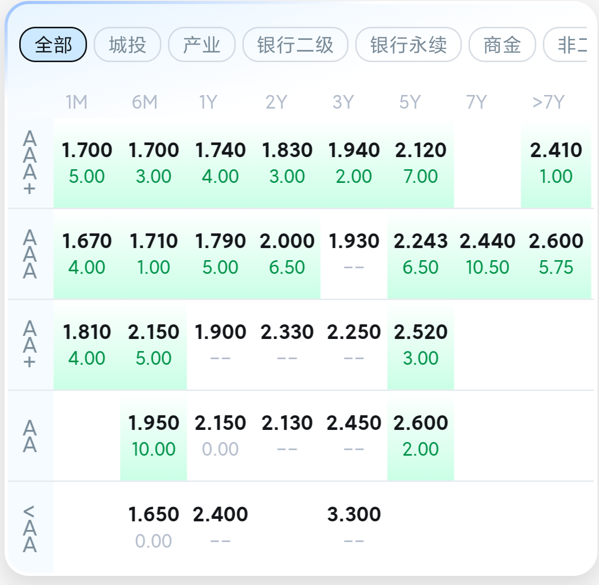Open the 产业 category tab

click(x=202, y=45)
